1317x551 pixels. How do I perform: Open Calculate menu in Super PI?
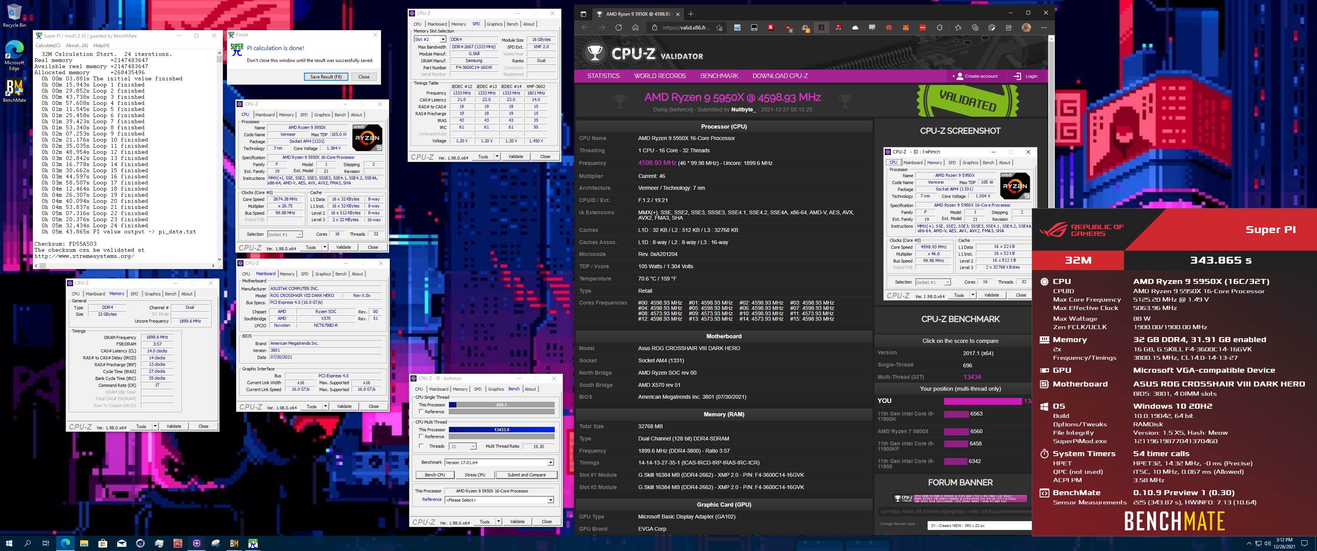[x=47, y=46]
